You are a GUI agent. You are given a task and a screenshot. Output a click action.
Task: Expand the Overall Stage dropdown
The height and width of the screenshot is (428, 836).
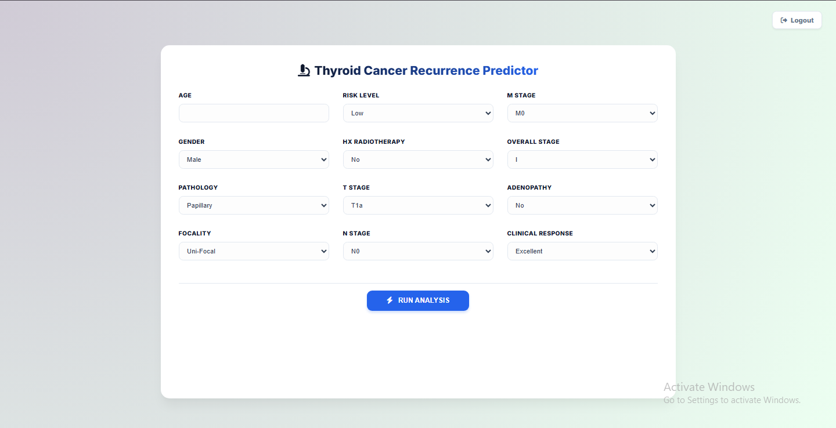pyautogui.click(x=582, y=159)
